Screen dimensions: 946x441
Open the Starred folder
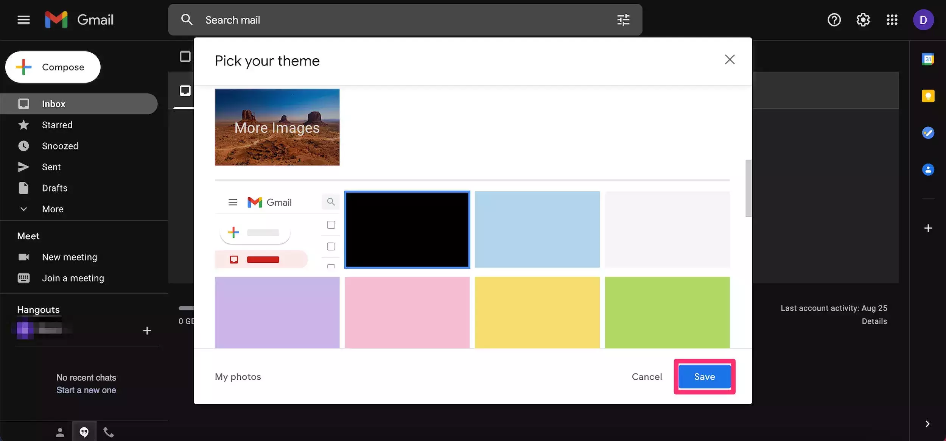(57, 125)
